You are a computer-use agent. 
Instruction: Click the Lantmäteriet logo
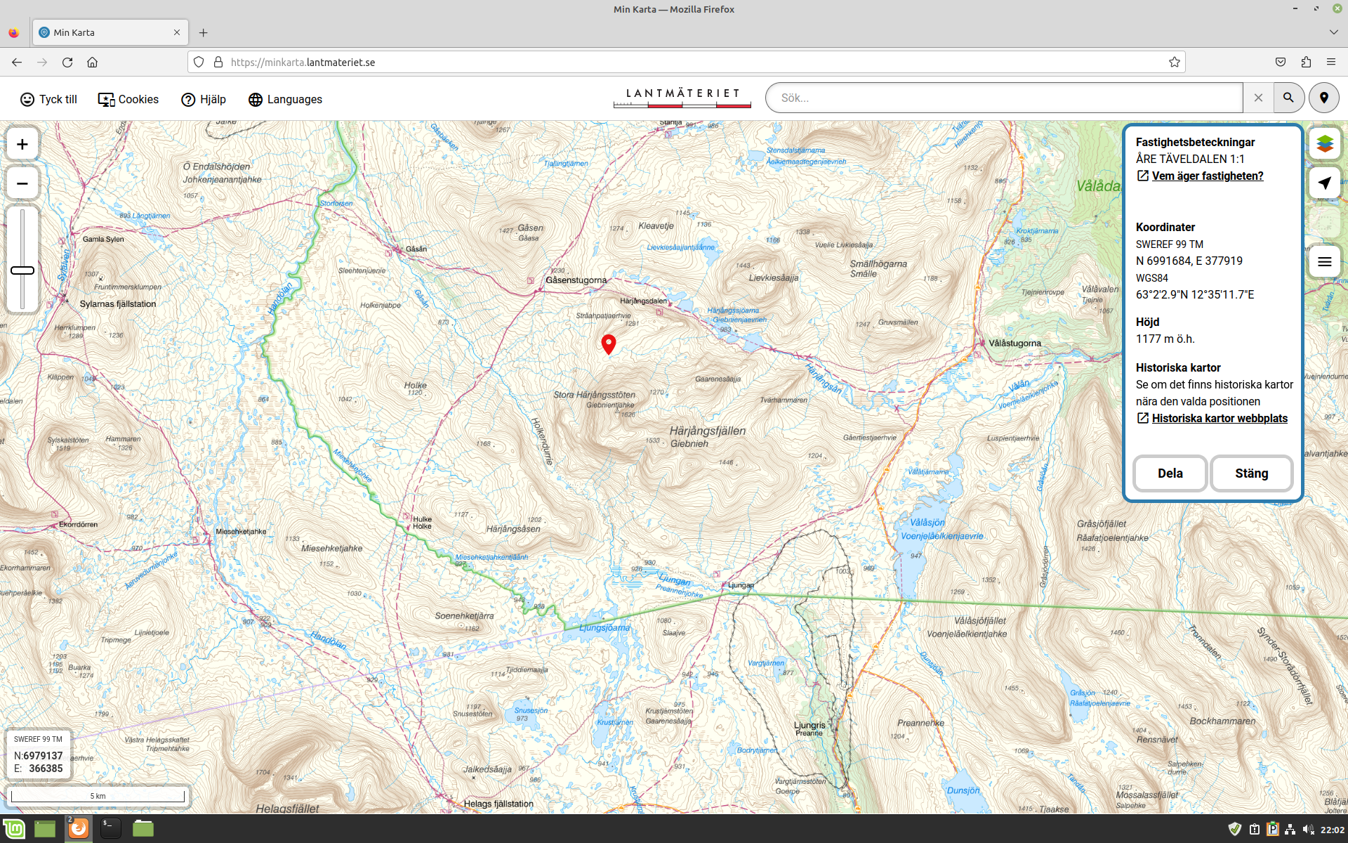[x=682, y=98]
